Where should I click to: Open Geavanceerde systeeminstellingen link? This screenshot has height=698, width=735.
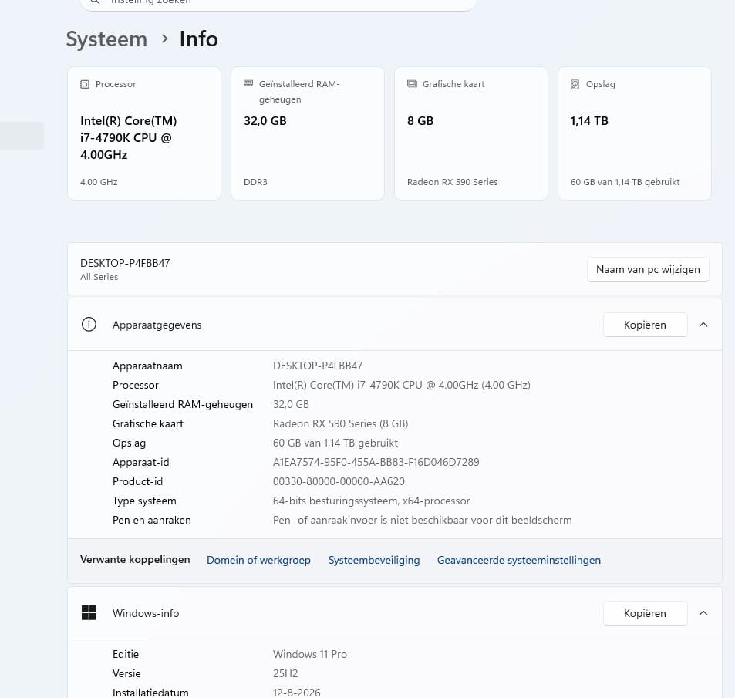pos(518,560)
